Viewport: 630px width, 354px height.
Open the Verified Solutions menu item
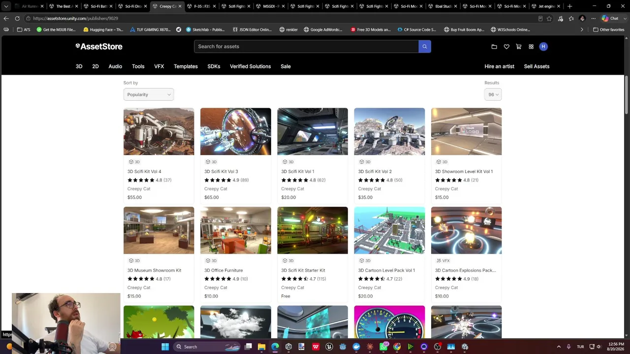[250, 66]
